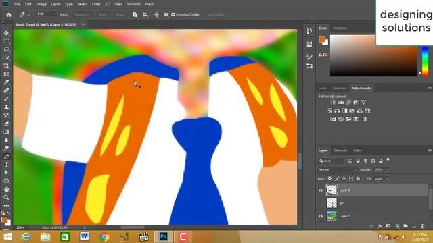Open Path alignment icon in options bar
Screen dimensions: 433x243
click(x=145, y=15)
